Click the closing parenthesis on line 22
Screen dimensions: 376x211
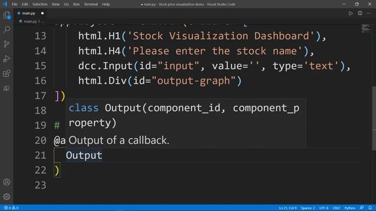pos(57,171)
